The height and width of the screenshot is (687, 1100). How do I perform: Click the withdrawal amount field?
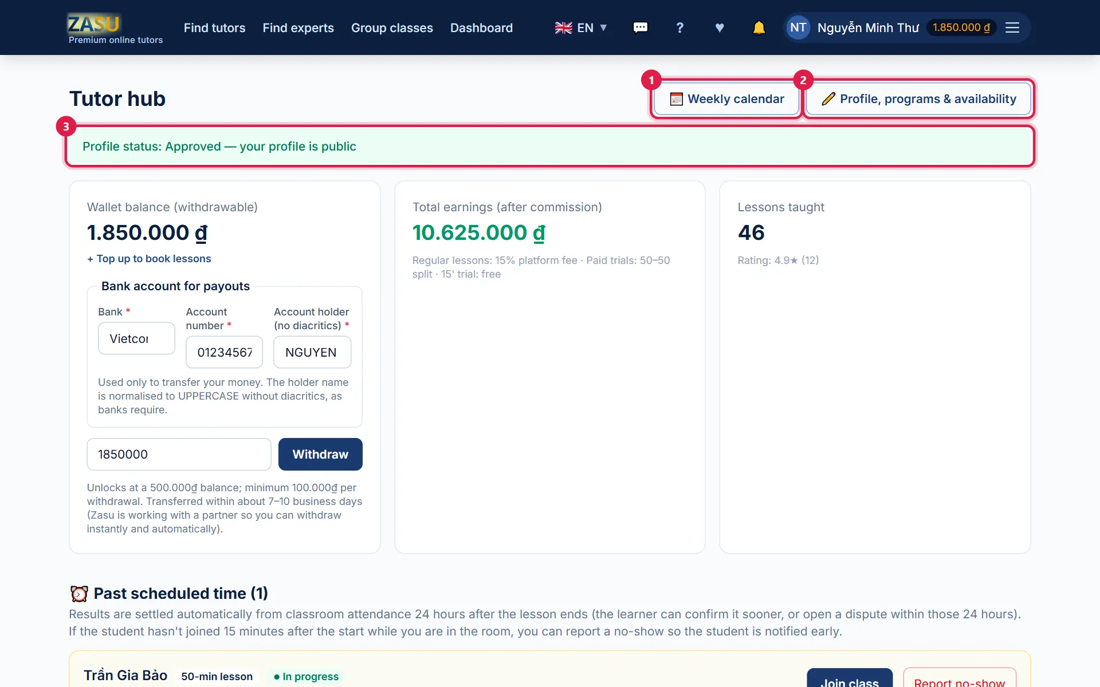[179, 454]
